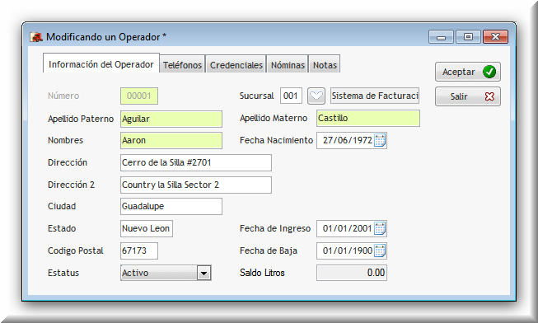Image resolution: width=538 pixels, height=323 pixels.
Task: Open the Fecha de Ingreso calendar icon
Action: 380,228
